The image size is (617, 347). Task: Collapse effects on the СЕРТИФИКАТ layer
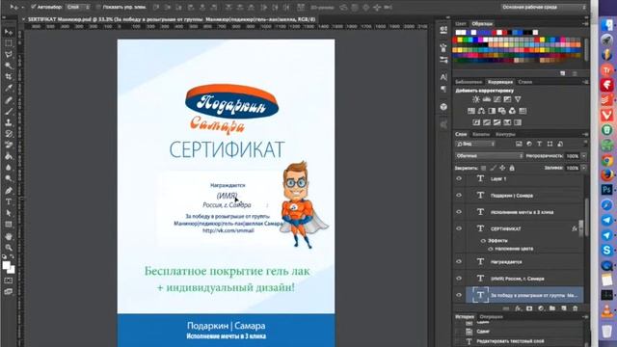tap(580, 228)
